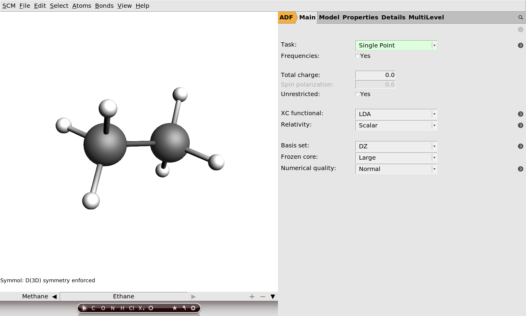526x316 pixels.
Task: Open the search panel via magnifier icon
Action: pos(520,17)
